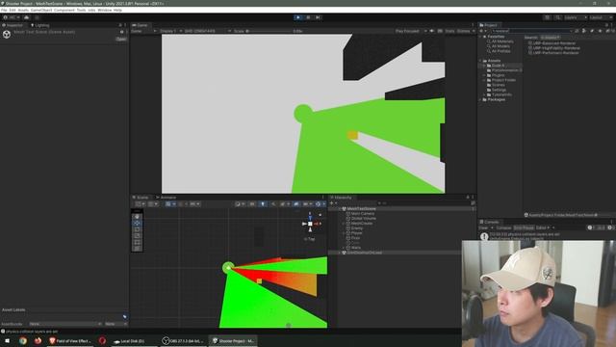Select the Console tab

click(x=490, y=222)
